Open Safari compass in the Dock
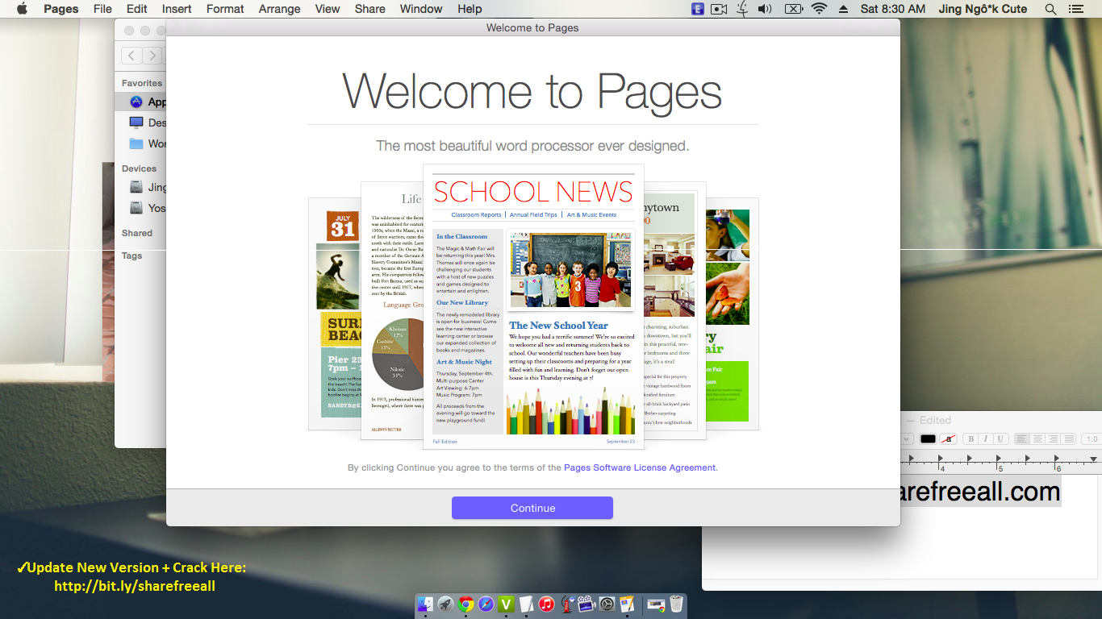 (x=486, y=604)
